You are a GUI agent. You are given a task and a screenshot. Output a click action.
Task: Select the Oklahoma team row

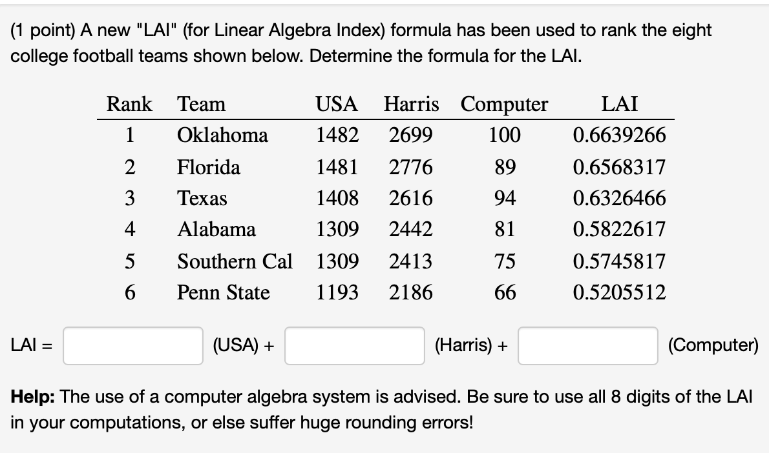222,136
